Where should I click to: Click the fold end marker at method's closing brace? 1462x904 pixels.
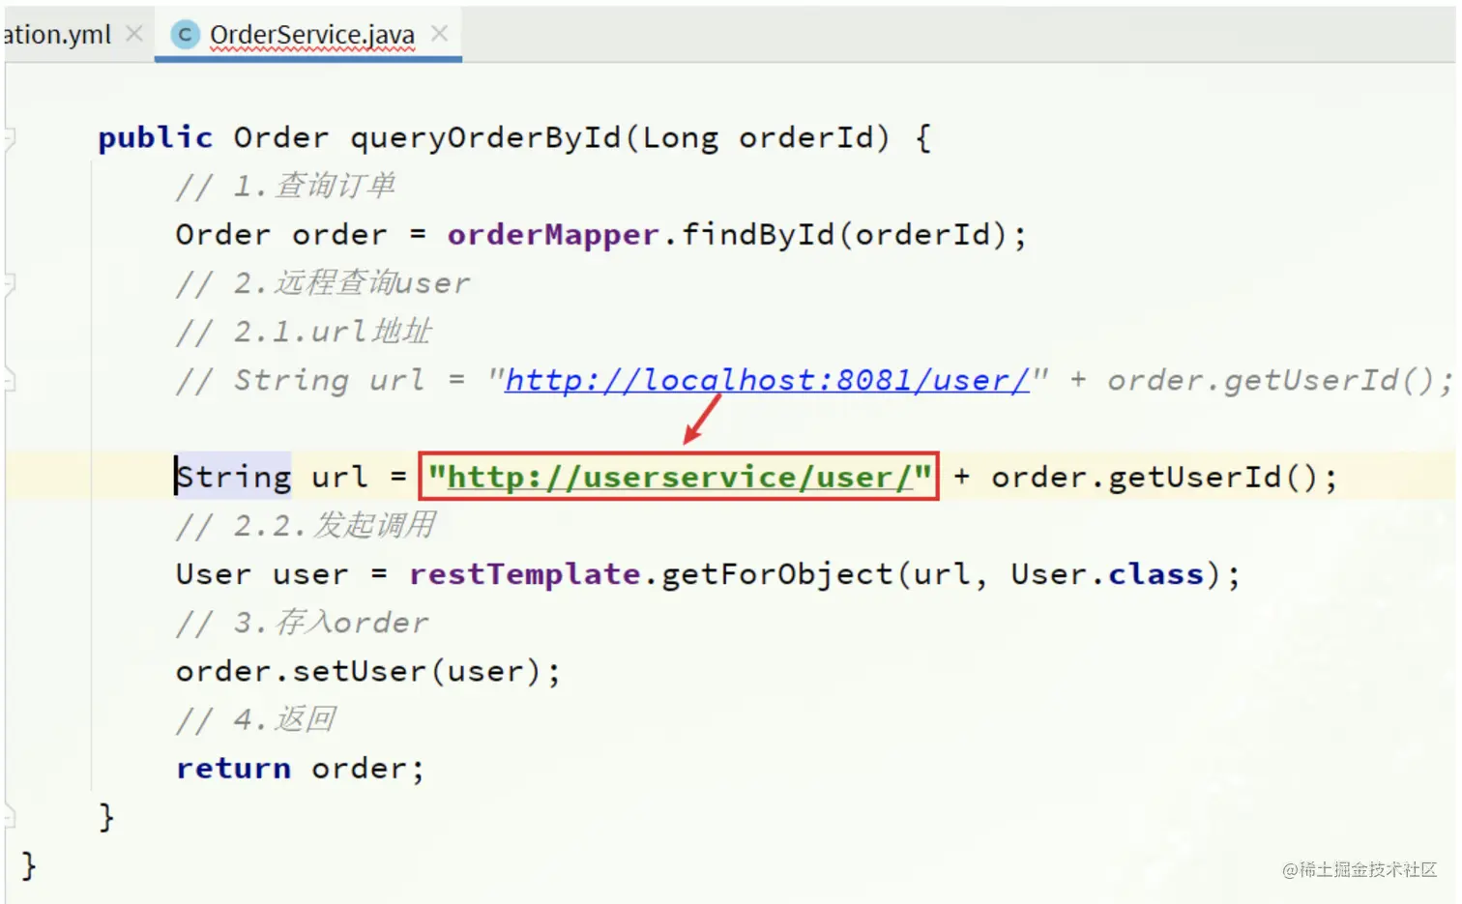tap(9, 818)
